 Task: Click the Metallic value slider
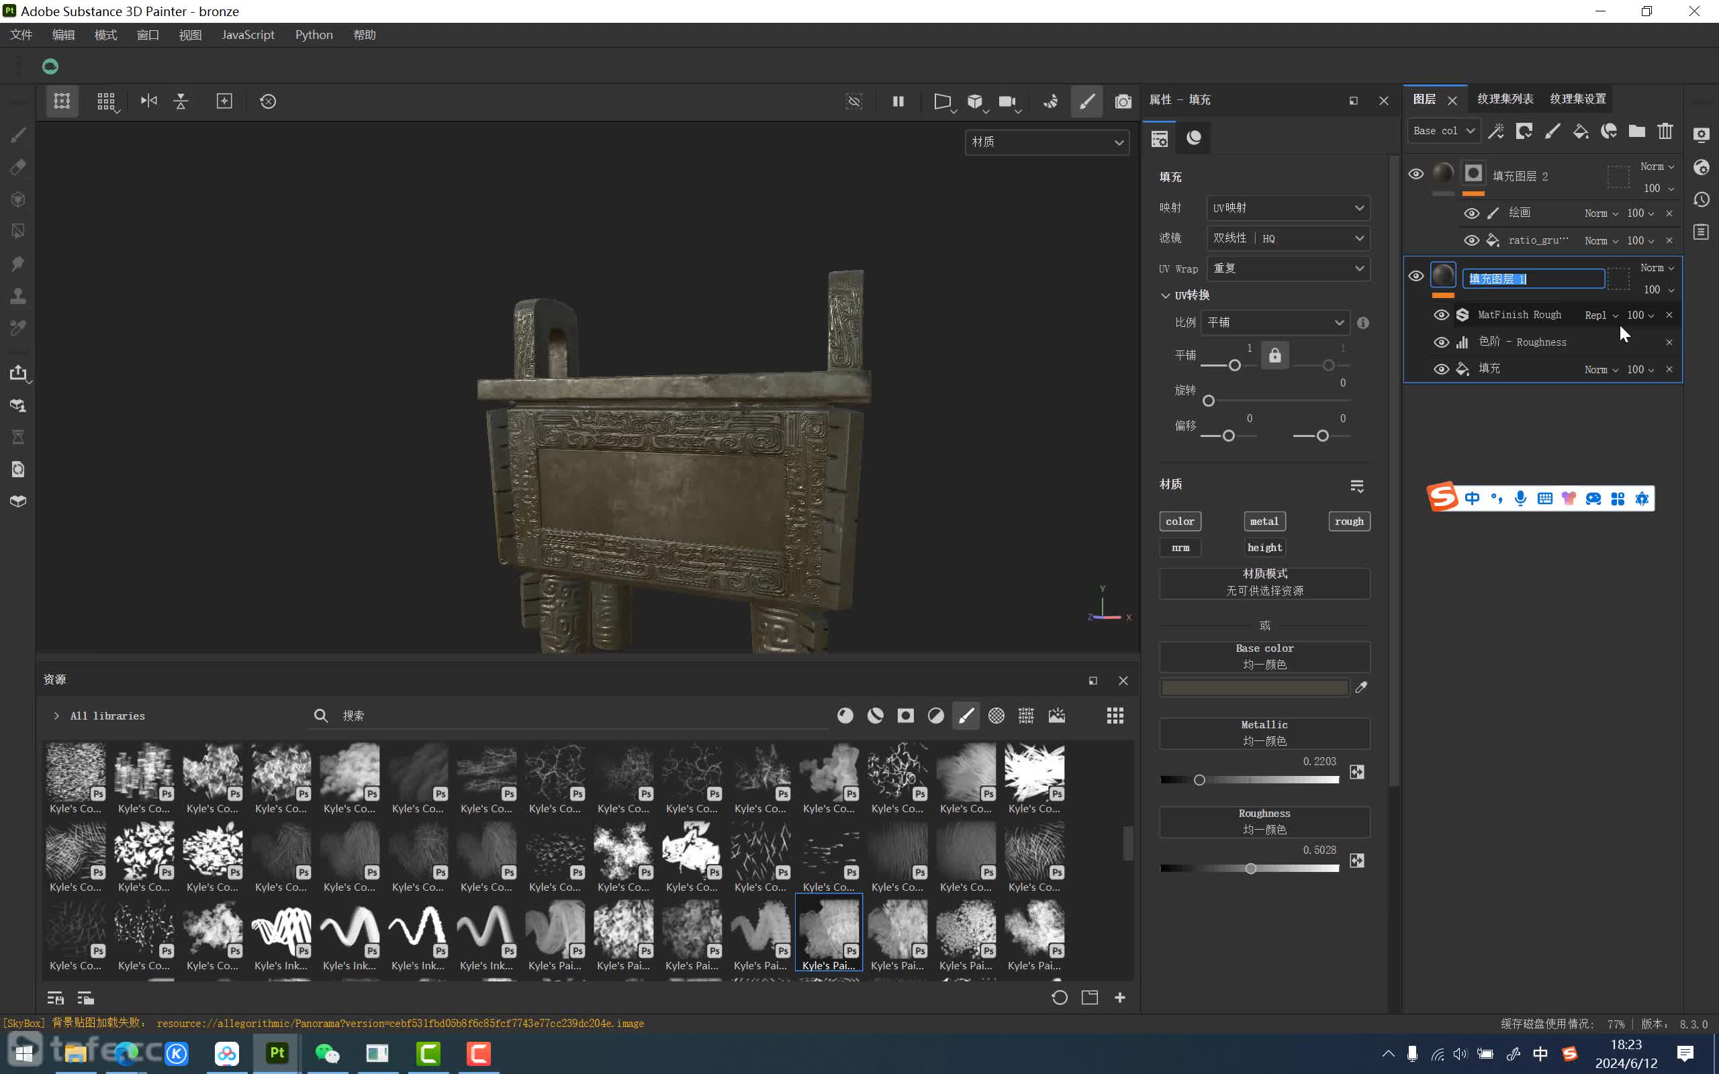click(1250, 780)
